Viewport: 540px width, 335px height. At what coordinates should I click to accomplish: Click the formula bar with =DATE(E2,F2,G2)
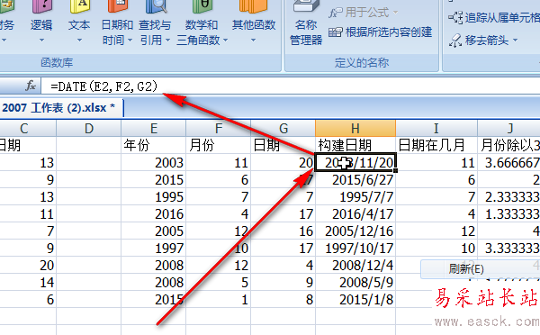[x=291, y=86]
